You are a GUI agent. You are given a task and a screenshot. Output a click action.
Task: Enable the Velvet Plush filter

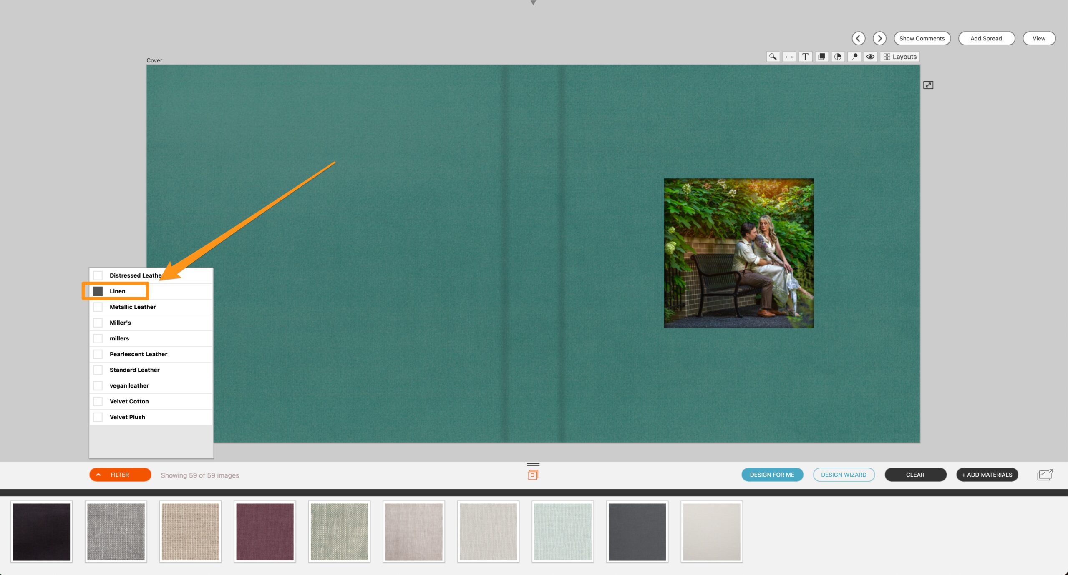pos(98,417)
